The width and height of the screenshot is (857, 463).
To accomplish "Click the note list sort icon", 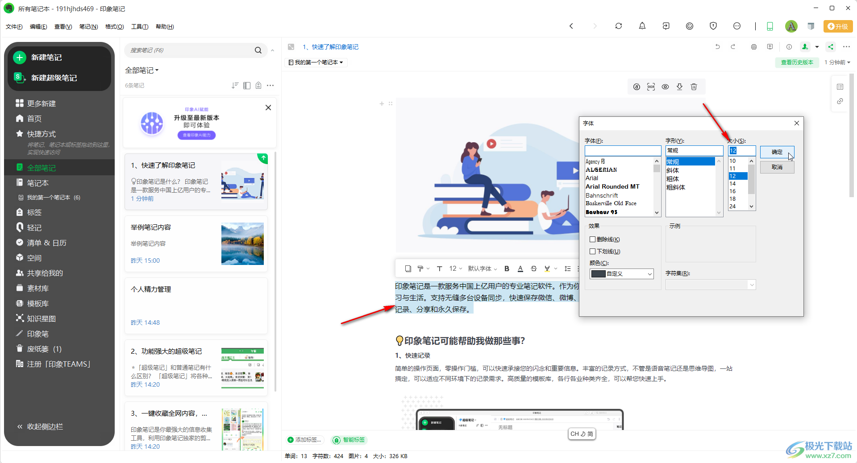I will [x=235, y=85].
